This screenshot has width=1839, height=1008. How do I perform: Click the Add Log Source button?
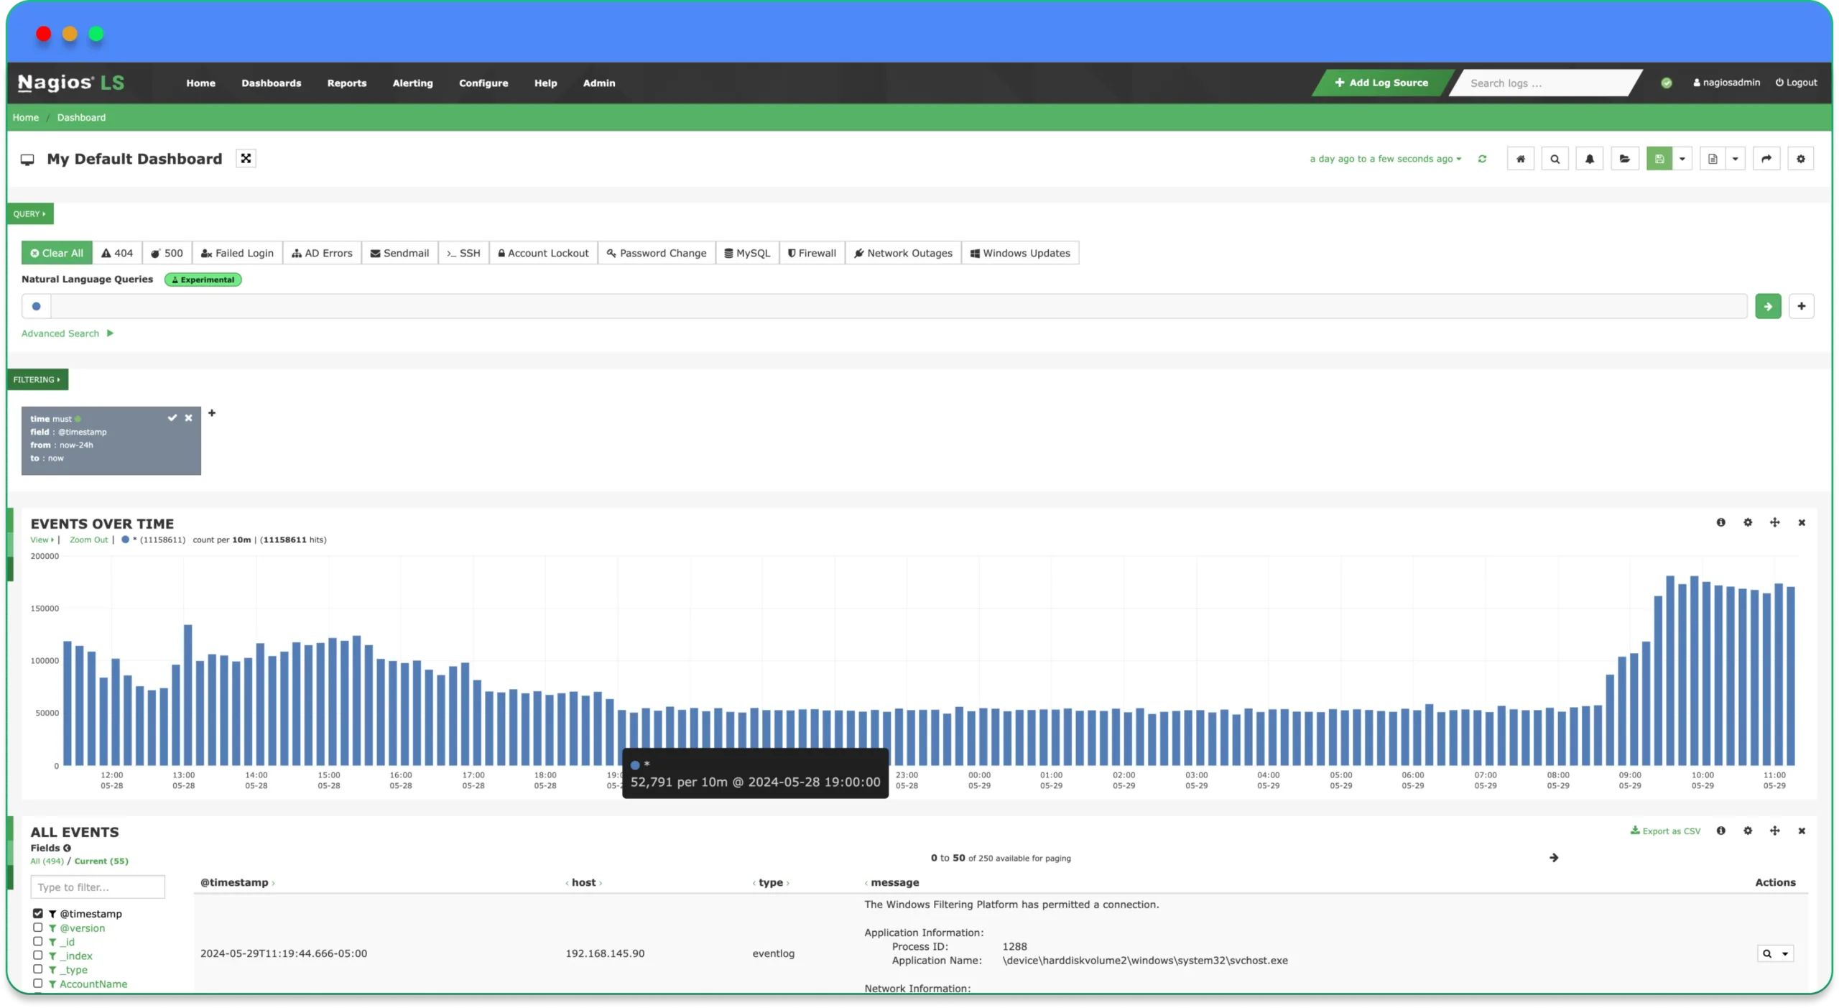click(x=1381, y=83)
